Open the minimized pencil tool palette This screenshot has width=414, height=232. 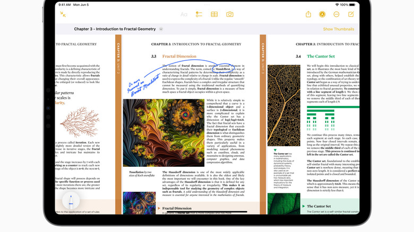click(x=71, y=201)
